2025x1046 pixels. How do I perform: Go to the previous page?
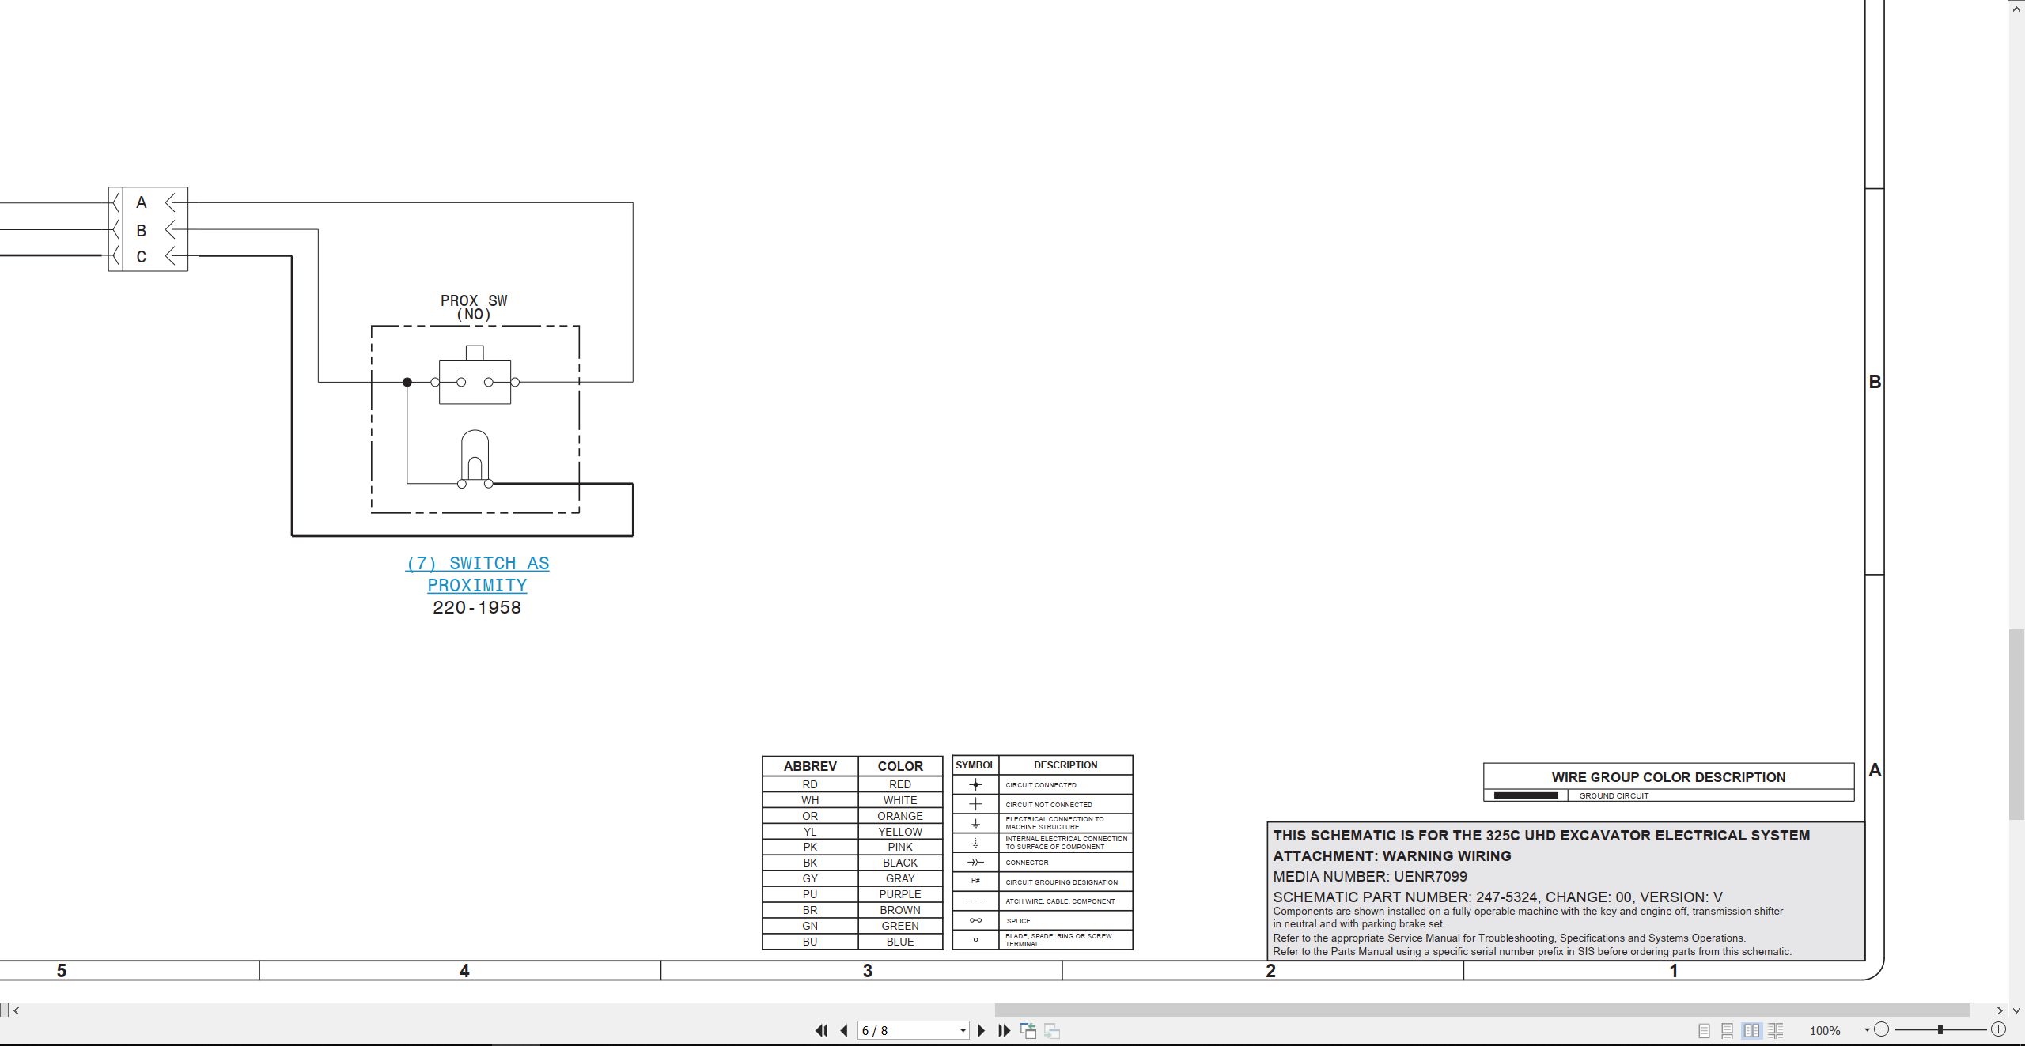tap(844, 1030)
